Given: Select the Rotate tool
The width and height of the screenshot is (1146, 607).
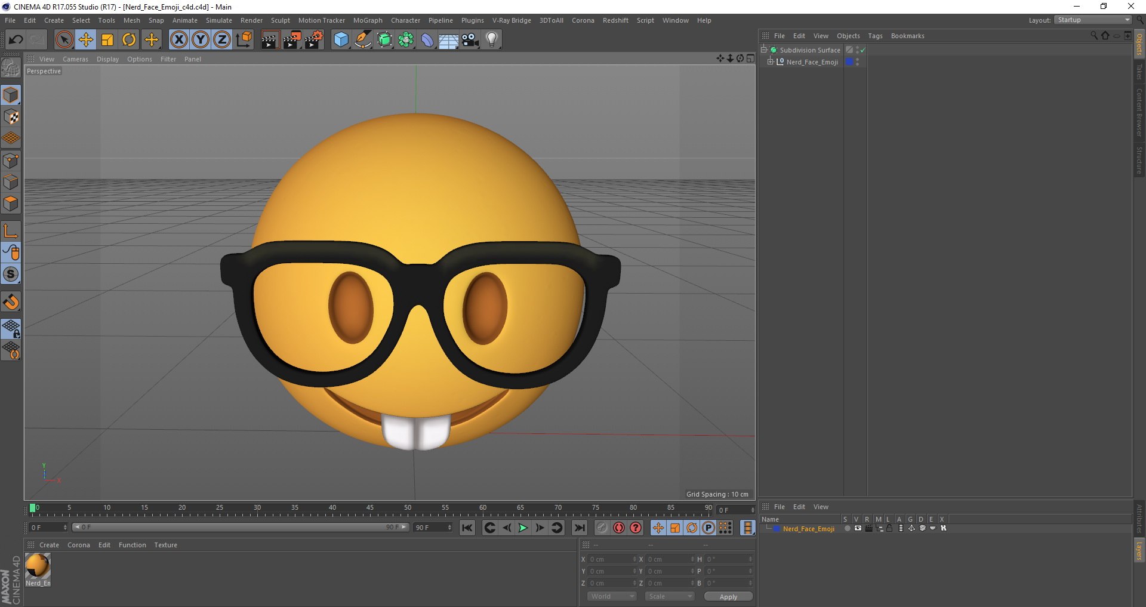Looking at the screenshot, I should (x=129, y=40).
